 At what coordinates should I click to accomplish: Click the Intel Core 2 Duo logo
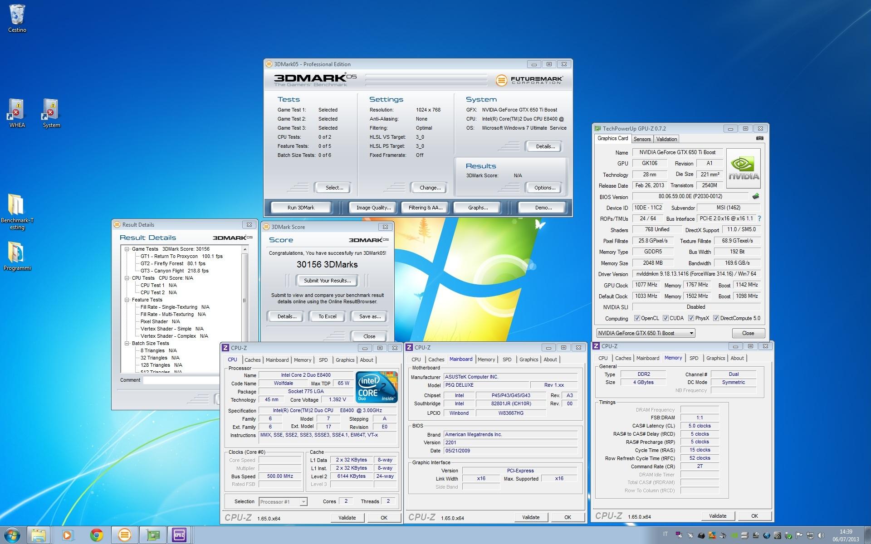pyautogui.click(x=377, y=387)
